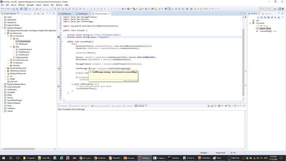Click the editor's vertical scrollbar thumb
The width and height of the screenshot is (286, 161).
[x=243, y=62]
